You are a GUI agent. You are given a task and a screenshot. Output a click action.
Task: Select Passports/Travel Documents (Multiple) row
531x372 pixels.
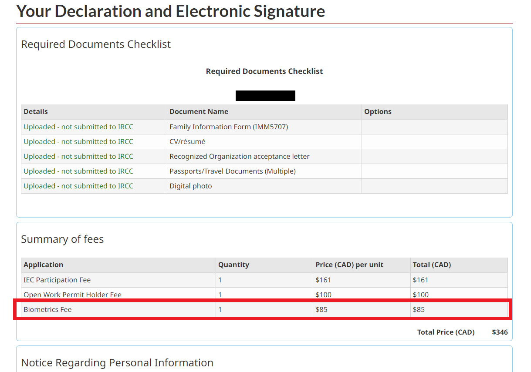(x=233, y=171)
